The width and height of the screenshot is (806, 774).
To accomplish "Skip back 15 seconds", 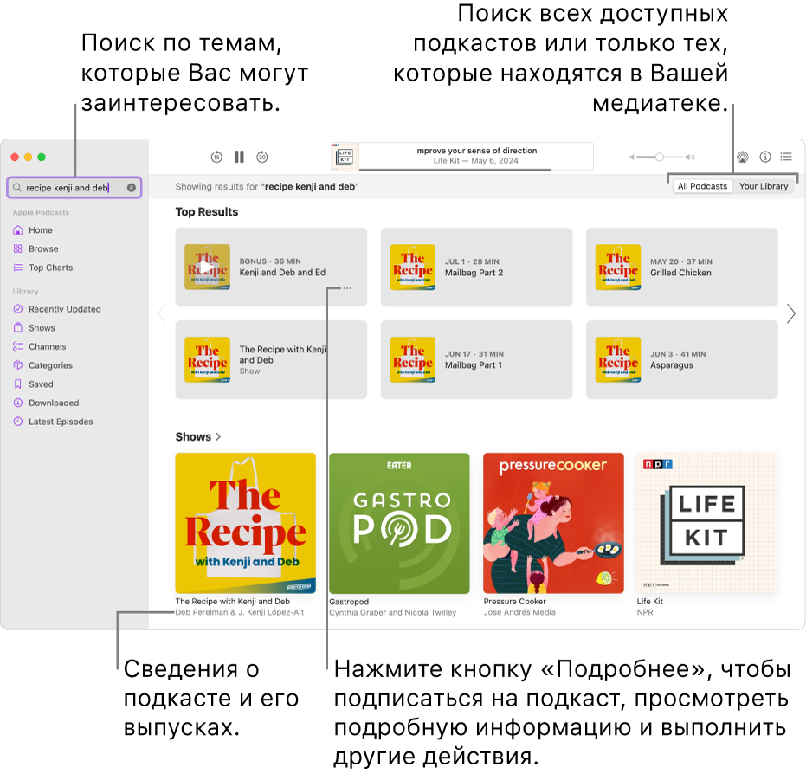I will [x=216, y=157].
